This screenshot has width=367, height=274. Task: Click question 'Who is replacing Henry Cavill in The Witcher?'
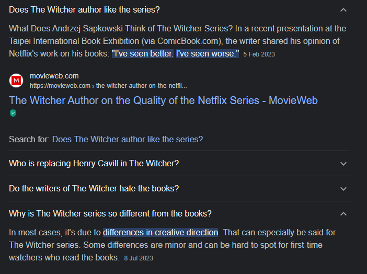tap(94, 163)
